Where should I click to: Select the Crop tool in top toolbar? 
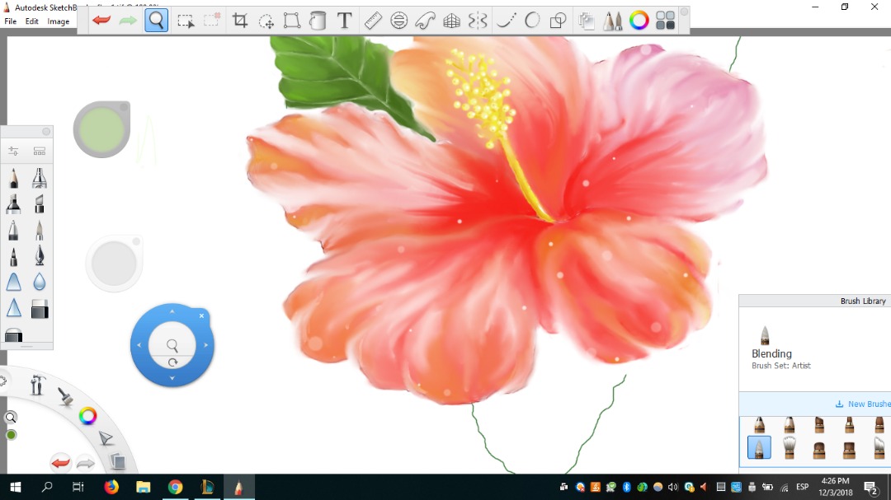tap(240, 21)
